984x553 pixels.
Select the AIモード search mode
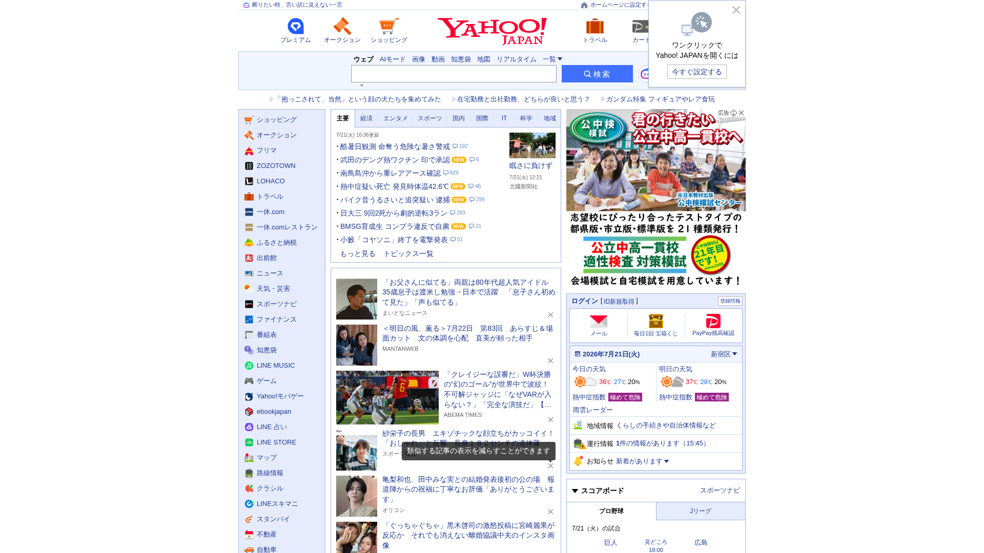pyautogui.click(x=393, y=59)
